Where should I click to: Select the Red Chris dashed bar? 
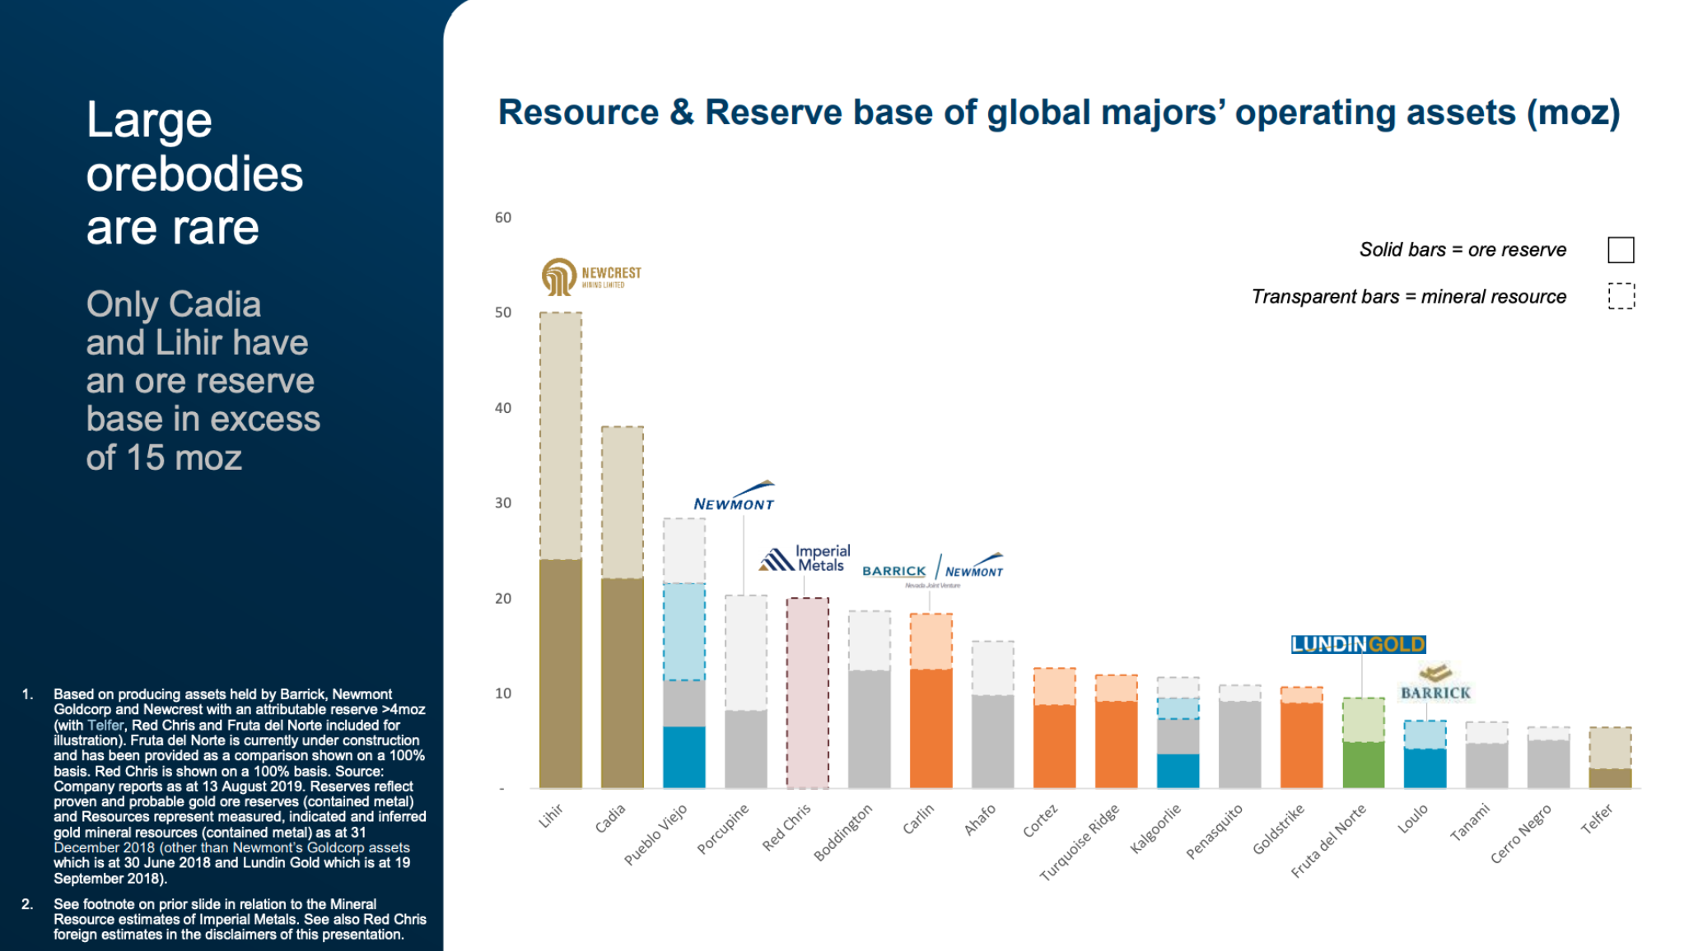[x=808, y=693]
